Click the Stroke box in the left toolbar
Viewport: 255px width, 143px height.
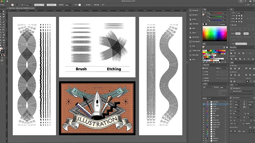pyautogui.click(x=2, y=52)
